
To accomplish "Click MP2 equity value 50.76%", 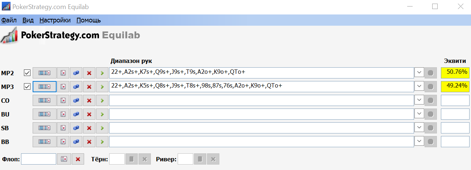I will pyautogui.click(x=455, y=73).
